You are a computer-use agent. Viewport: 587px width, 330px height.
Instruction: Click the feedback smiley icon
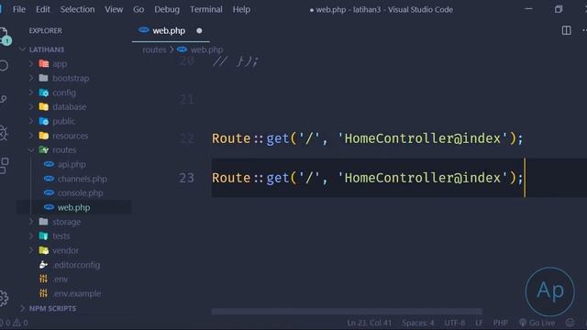pos(570,323)
